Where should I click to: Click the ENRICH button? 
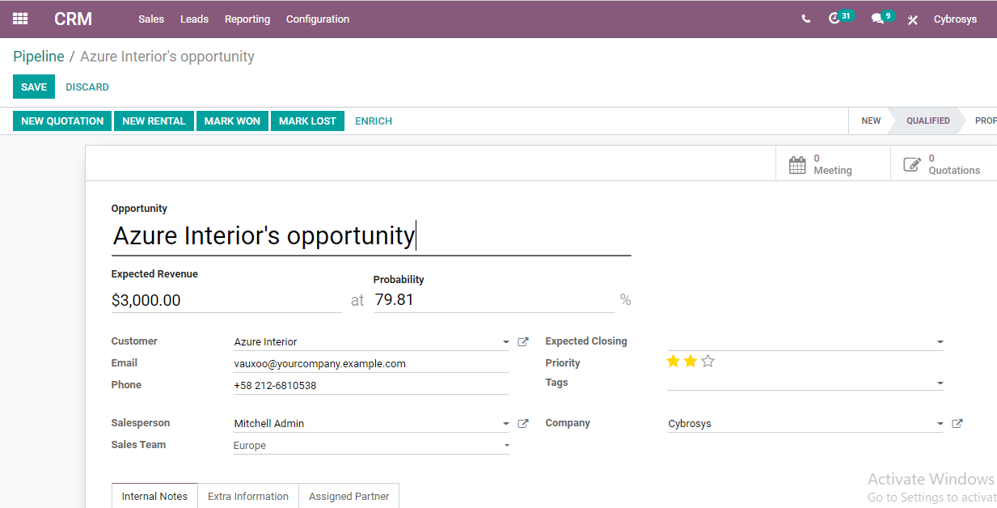click(374, 121)
